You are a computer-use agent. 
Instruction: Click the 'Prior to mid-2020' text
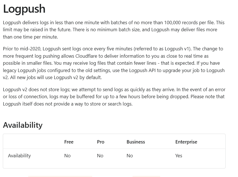(22, 49)
